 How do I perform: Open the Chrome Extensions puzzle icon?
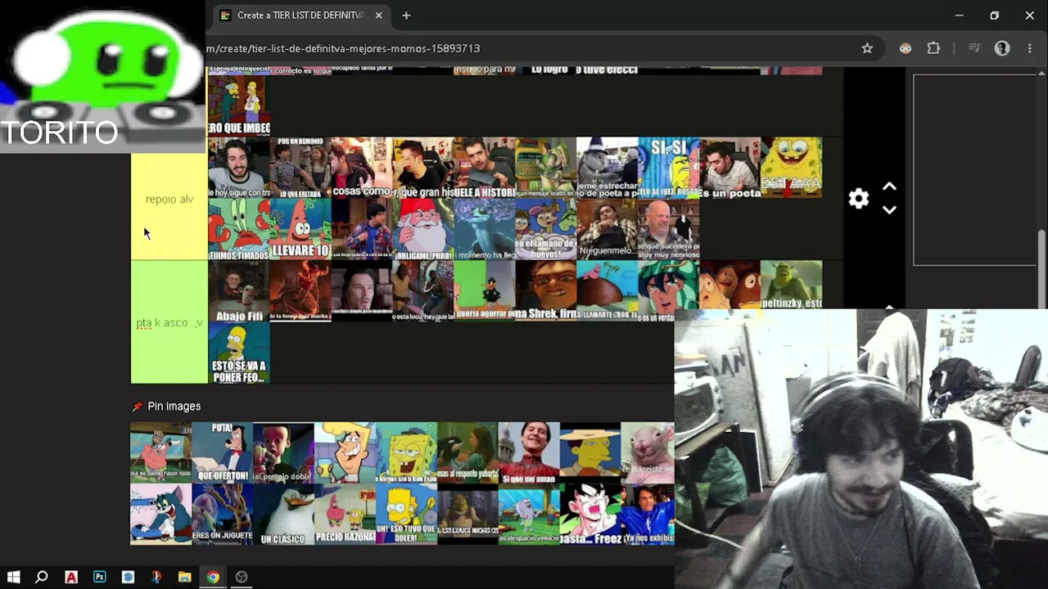pos(933,48)
